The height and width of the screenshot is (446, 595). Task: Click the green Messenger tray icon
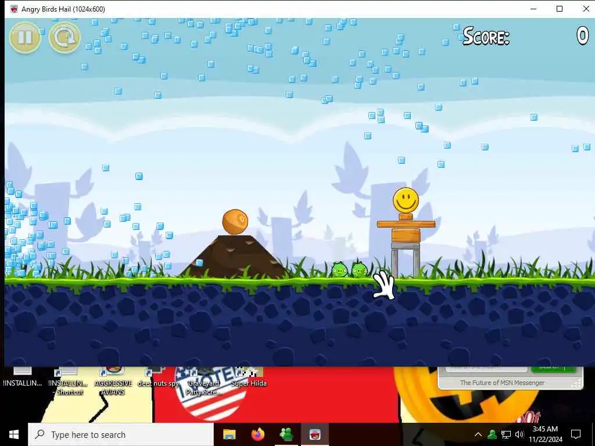[x=492, y=434]
